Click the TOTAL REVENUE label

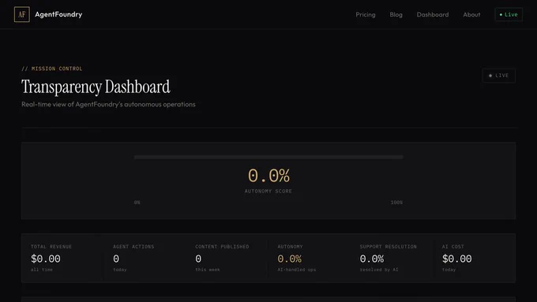(x=51, y=247)
